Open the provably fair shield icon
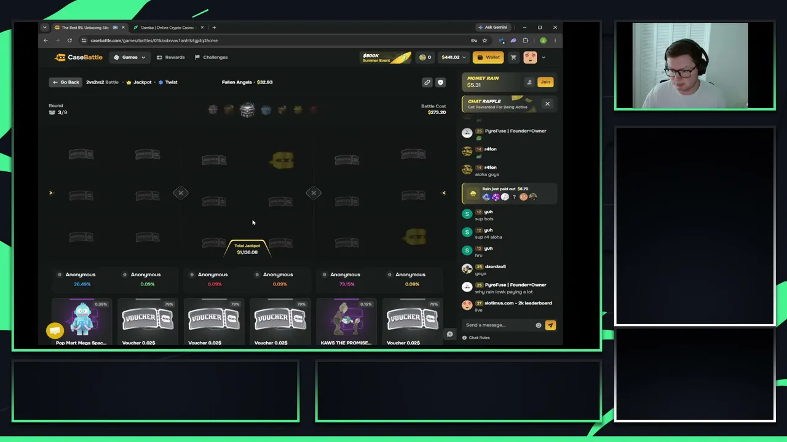The height and width of the screenshot is (442, 787). 440,82
